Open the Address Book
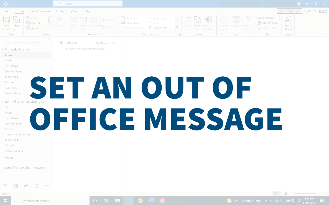This screenshot has width=329, height=205. [268, 23]
